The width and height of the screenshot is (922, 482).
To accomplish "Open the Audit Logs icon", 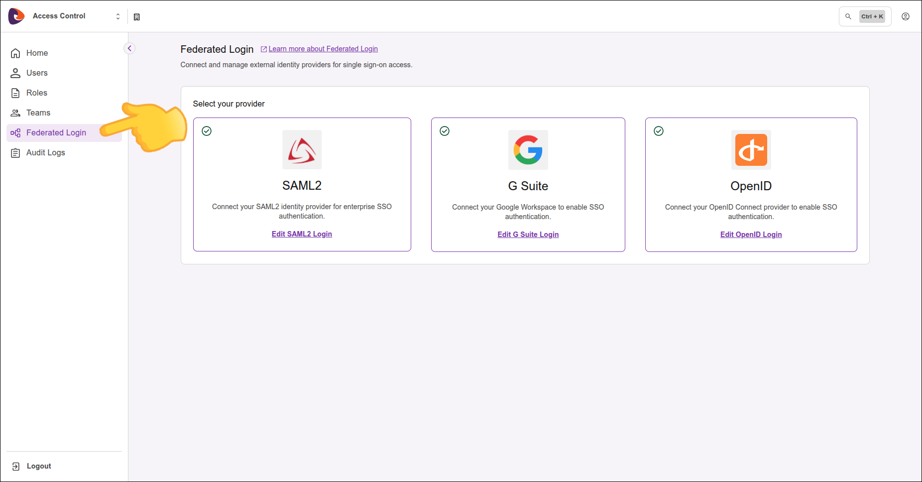I will (15, 152).
